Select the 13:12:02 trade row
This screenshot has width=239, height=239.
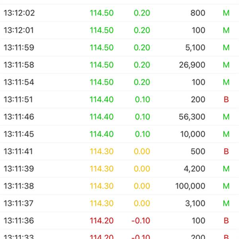point(119,13)
